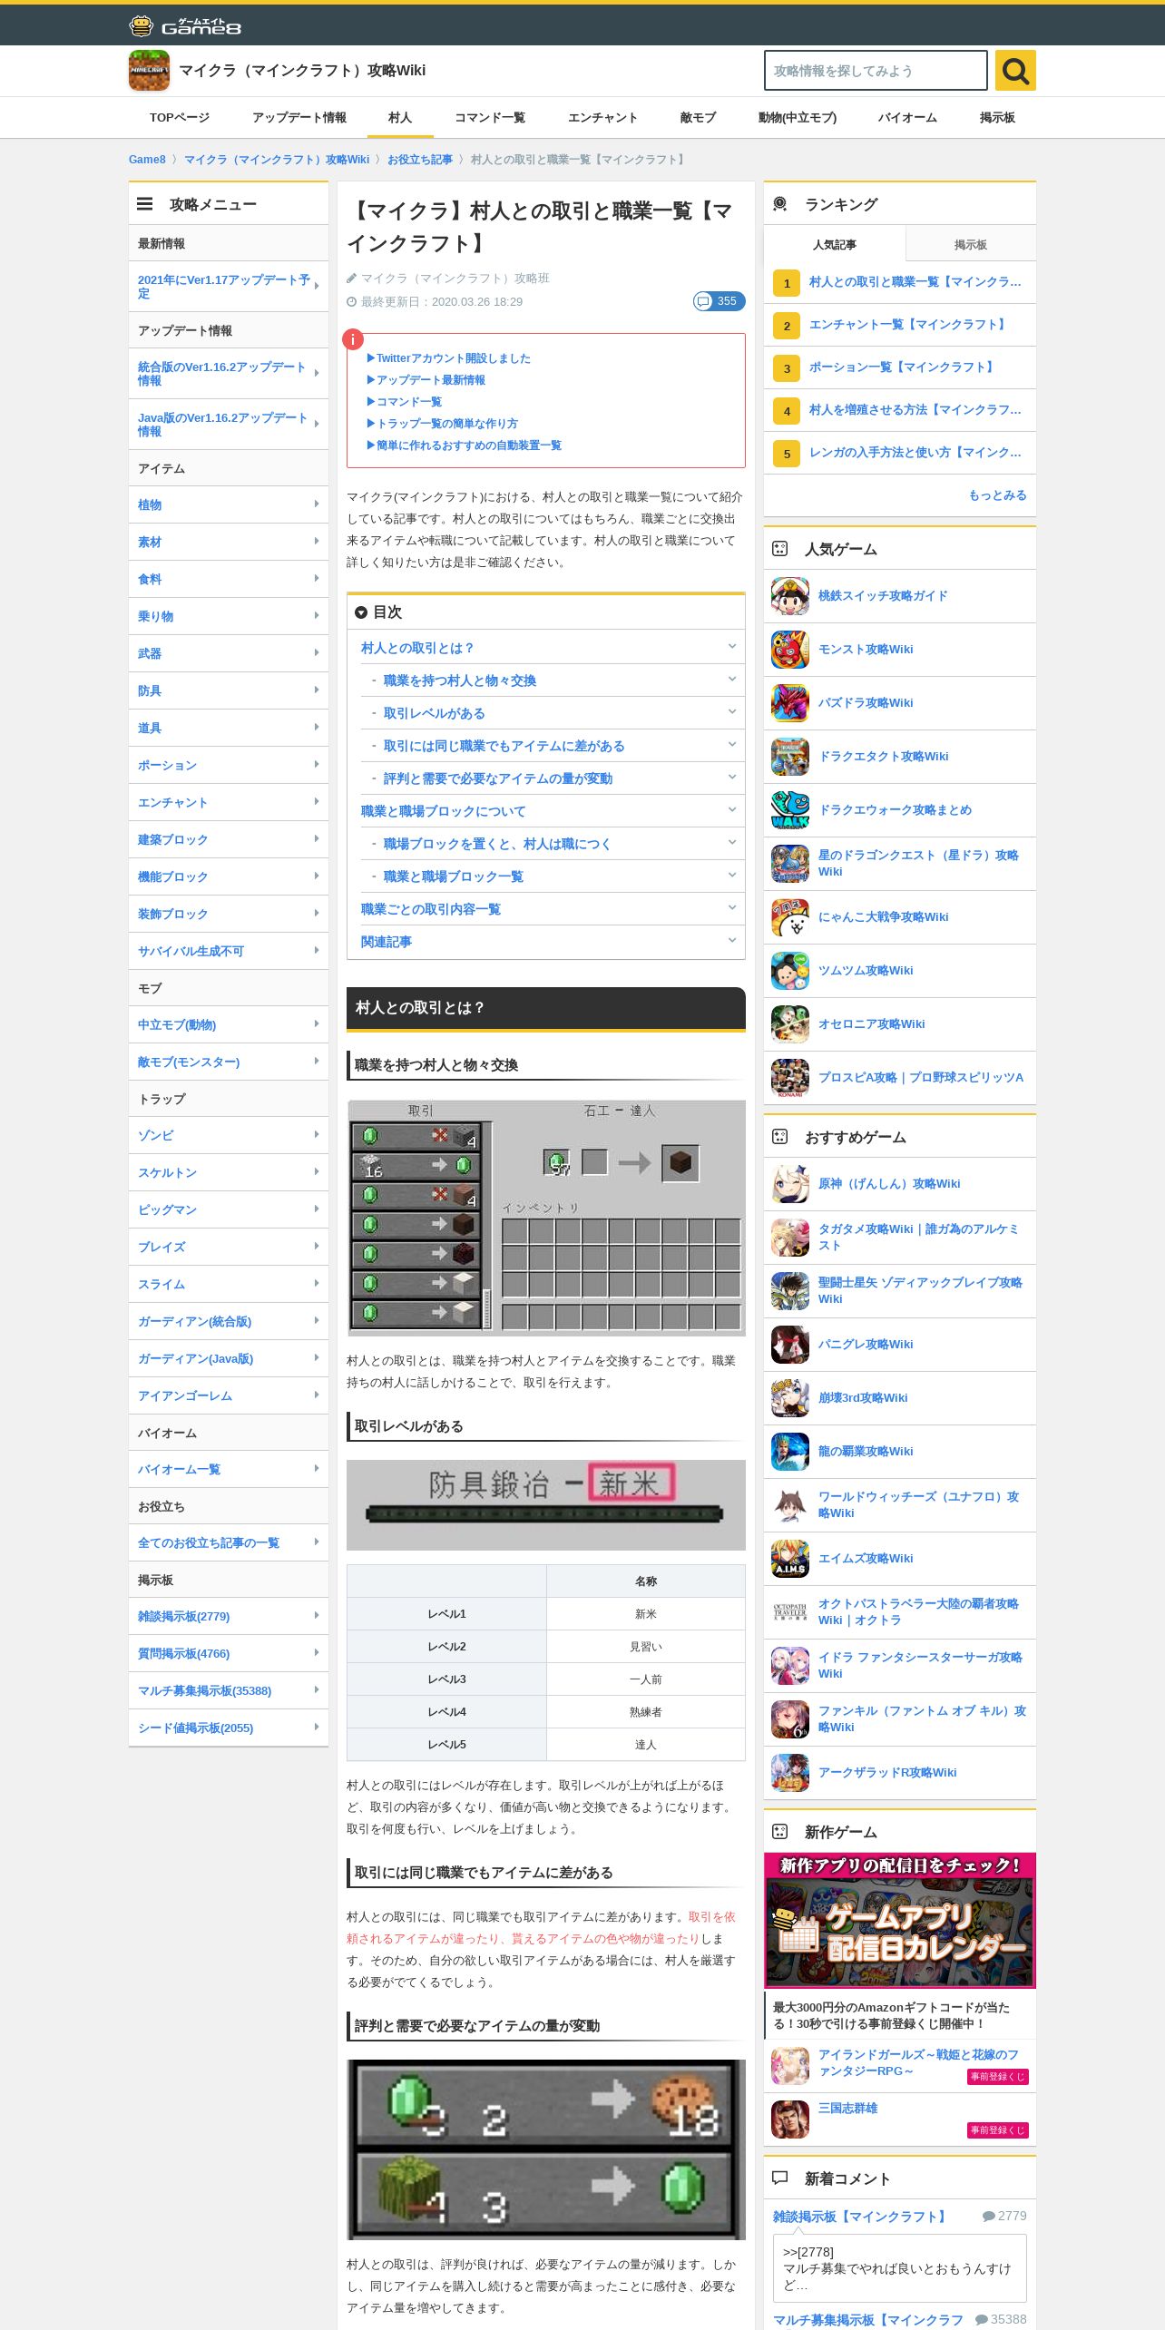Viewport: 1165px width, 2330px height.
Task: Open the comment count bubble showing 355
Action: 719,301
